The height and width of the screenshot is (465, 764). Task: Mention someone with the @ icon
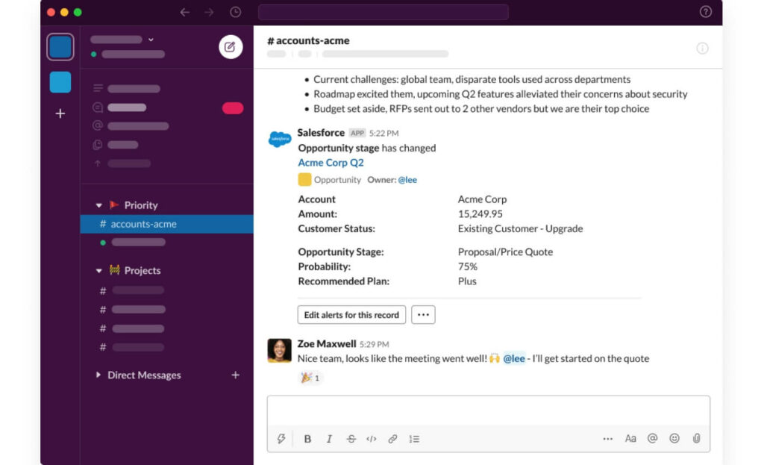652,438
